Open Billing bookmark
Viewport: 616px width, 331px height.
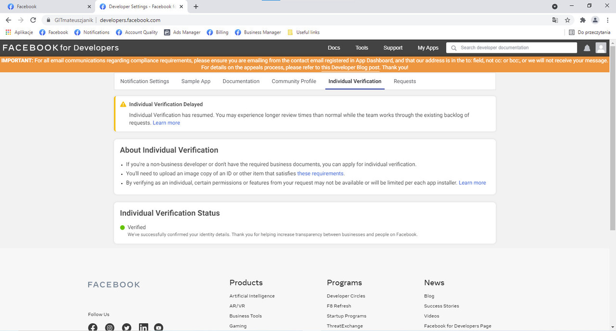pyautogui.click(x=218, y=32)
